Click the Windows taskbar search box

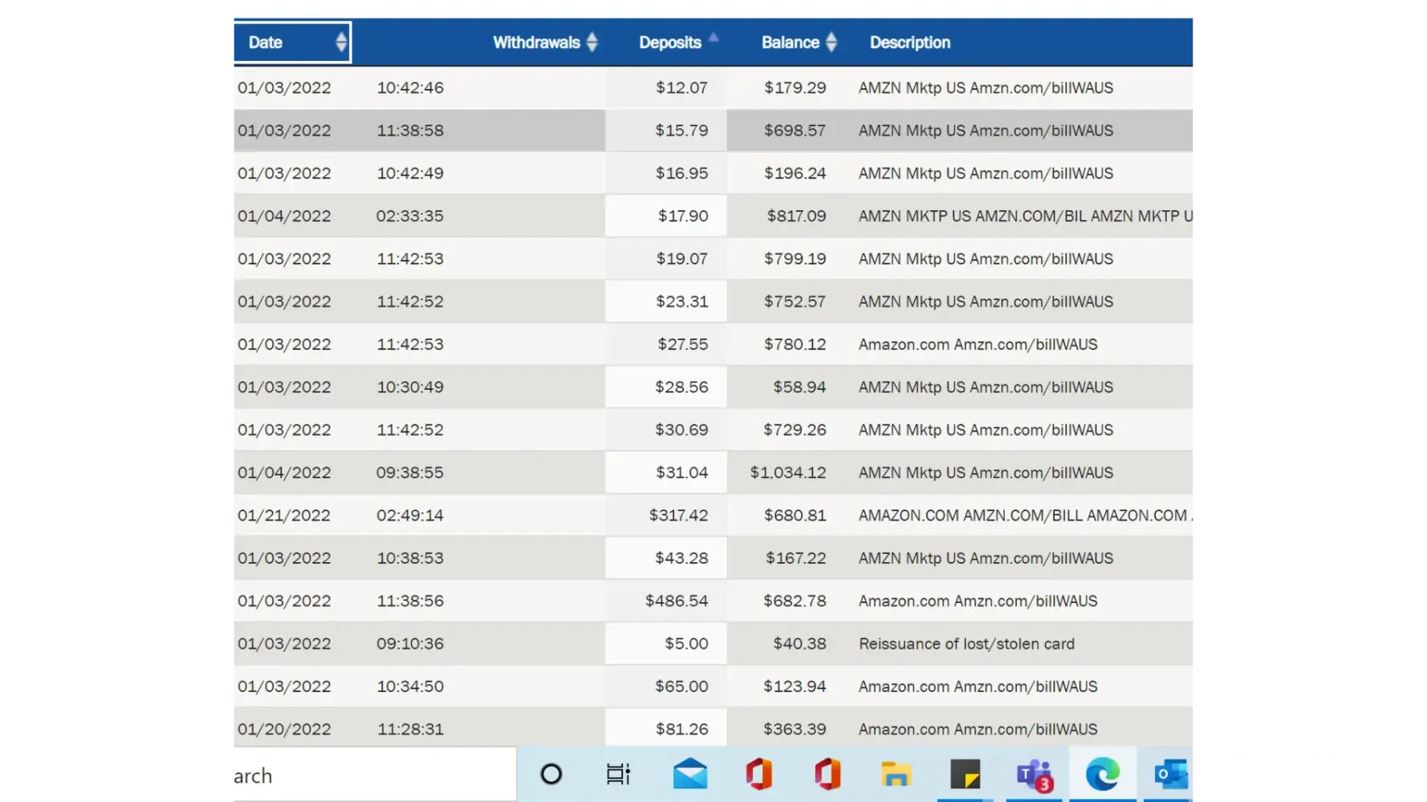[374, 775]
